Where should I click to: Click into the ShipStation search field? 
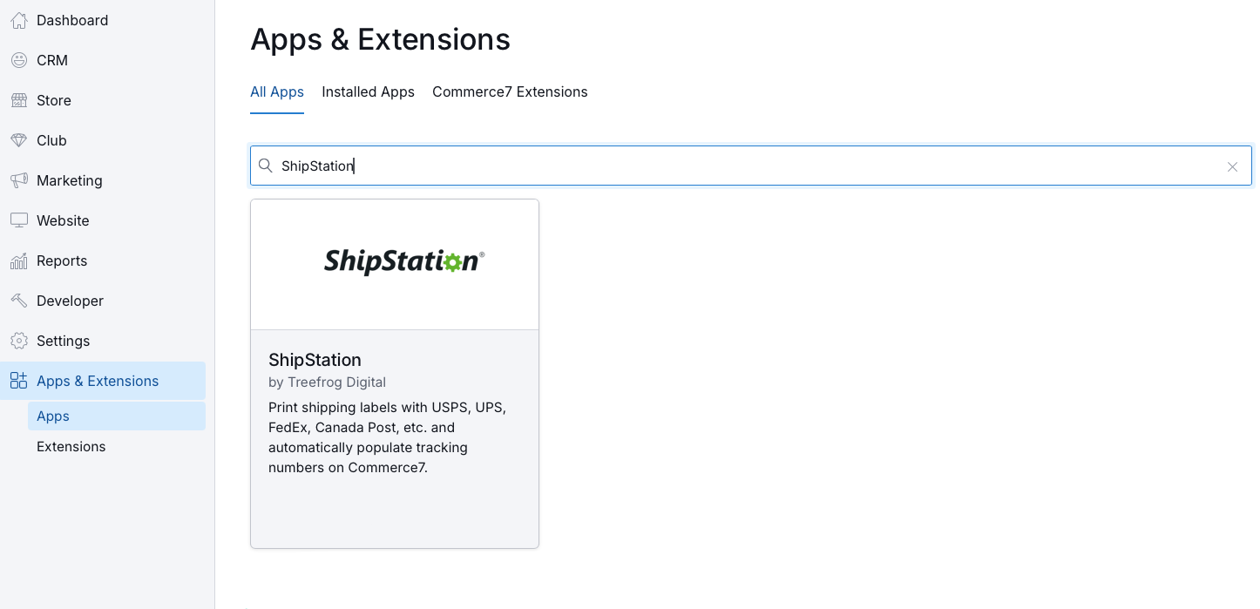pyautogui.click(x=751, y=166)
